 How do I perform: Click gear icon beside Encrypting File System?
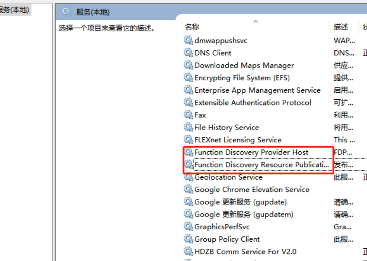tap(188, 78)
